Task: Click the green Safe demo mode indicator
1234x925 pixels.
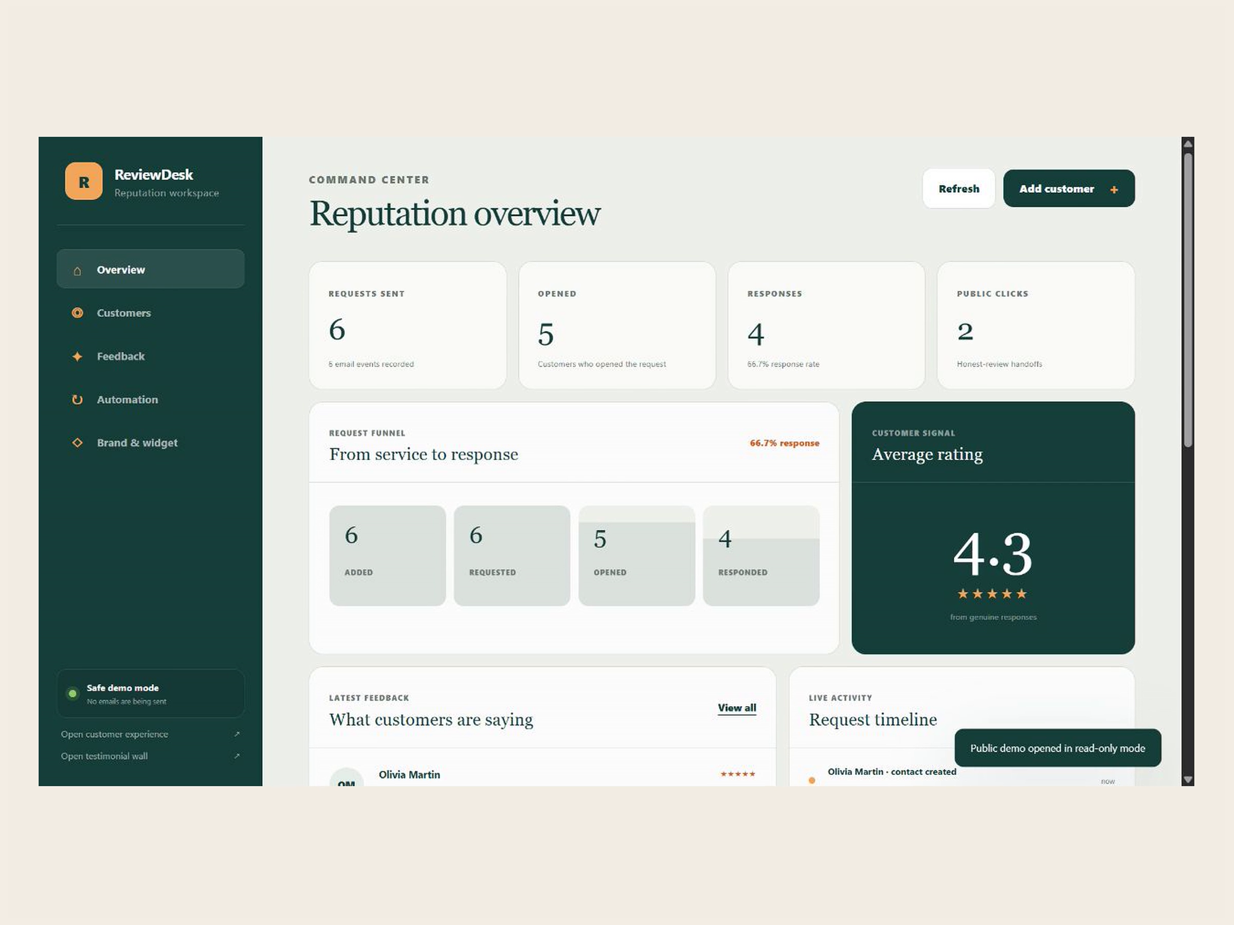Action: pyautogui.click(x=72, y=694)
